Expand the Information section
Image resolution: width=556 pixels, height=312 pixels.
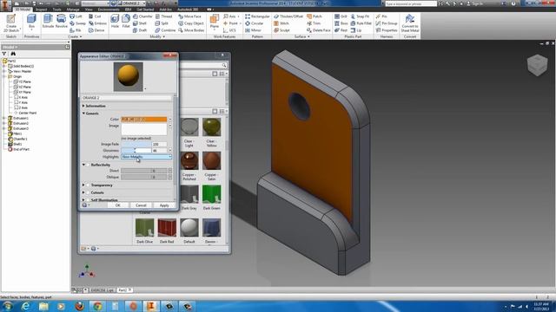(x=83, y=106)
